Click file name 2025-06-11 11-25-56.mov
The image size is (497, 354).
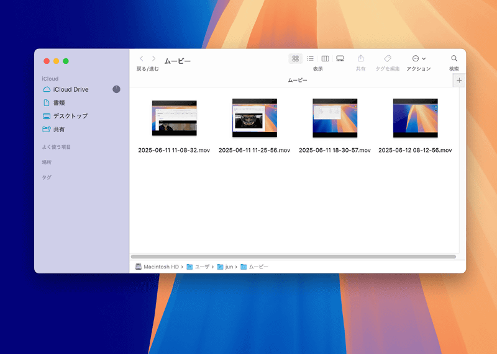point(255,150)
